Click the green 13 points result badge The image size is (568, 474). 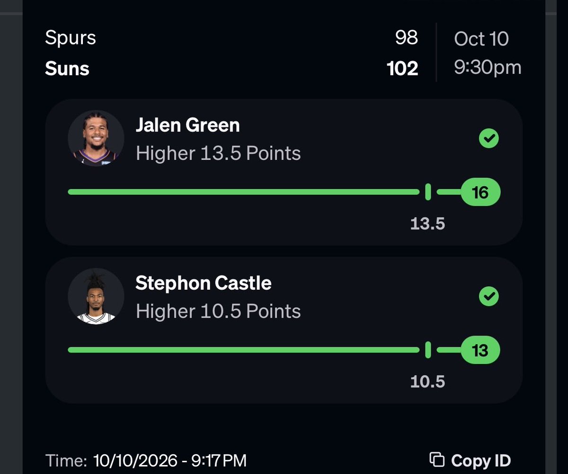click(480, 350)
